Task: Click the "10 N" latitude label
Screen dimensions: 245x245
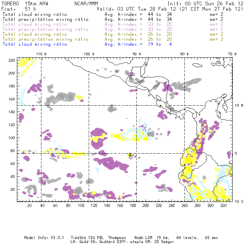Action: (239, 106)
